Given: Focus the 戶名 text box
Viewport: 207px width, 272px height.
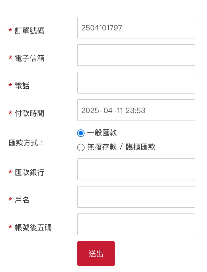Looking at the screenshot, I should tap(136, 197).
